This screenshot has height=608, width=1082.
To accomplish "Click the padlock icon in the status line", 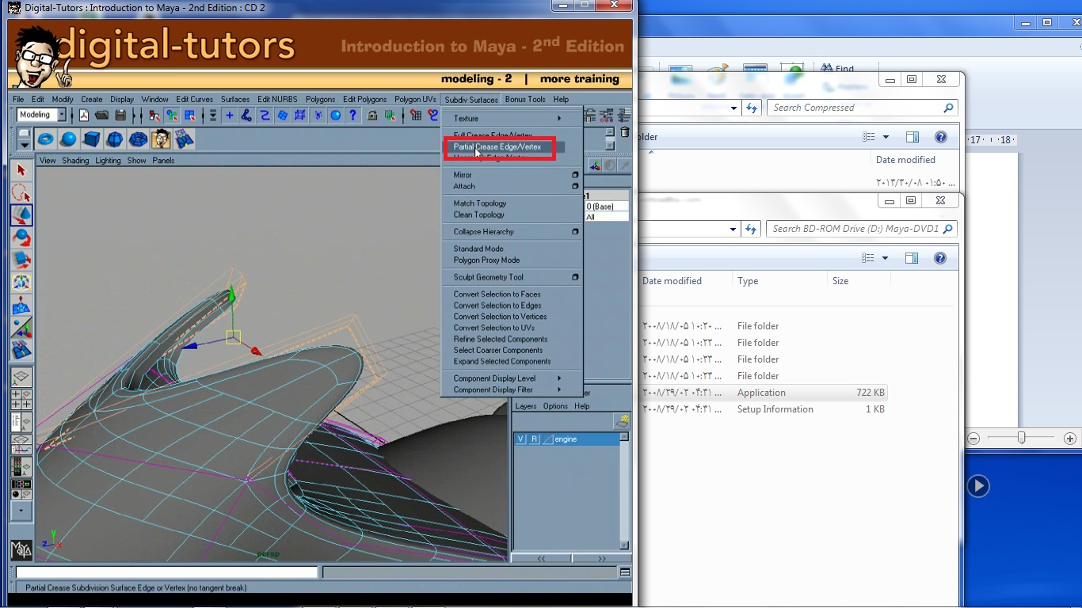I will point(372,116).
